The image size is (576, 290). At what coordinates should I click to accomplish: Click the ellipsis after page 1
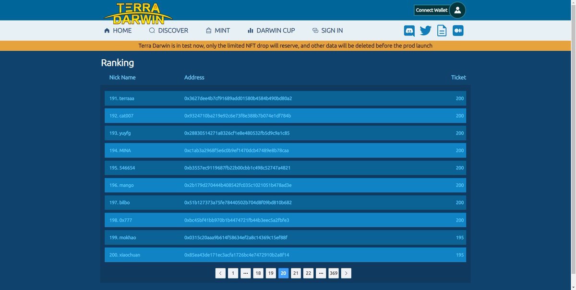tap(245, 273)
